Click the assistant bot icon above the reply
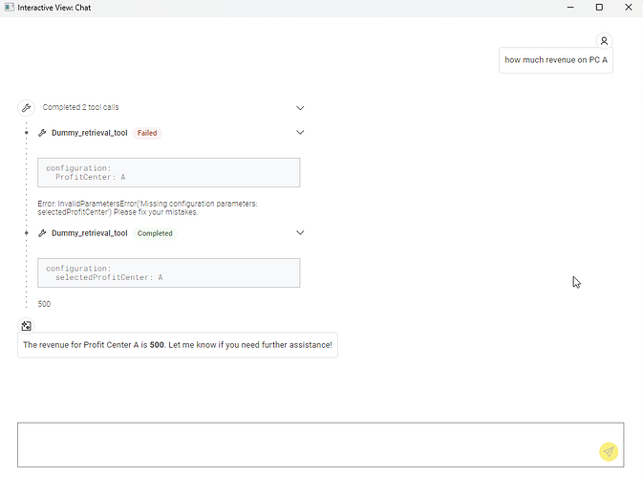Viewport: 643px width, 478px height. coord(26,326)
